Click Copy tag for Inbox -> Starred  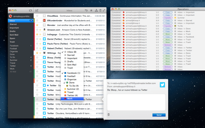tap(168, 20)
